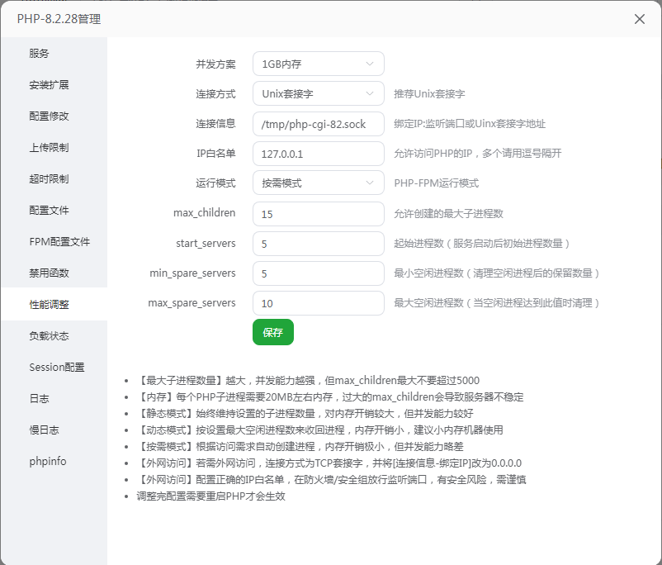Open the Session配置 tab
This screenshot has height=565, width=662.
point(57,368)
